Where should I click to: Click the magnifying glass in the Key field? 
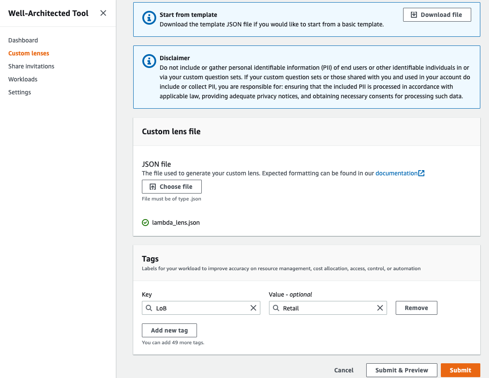click(x=149, y=308)
